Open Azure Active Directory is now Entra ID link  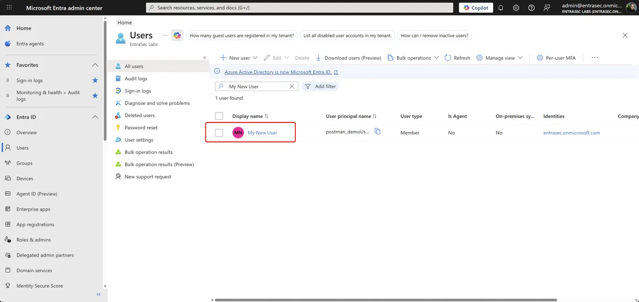coord(281,72)
